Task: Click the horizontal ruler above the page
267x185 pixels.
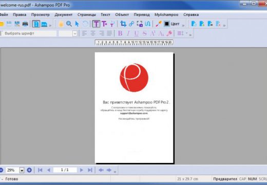Action: [x=134, y=43]
